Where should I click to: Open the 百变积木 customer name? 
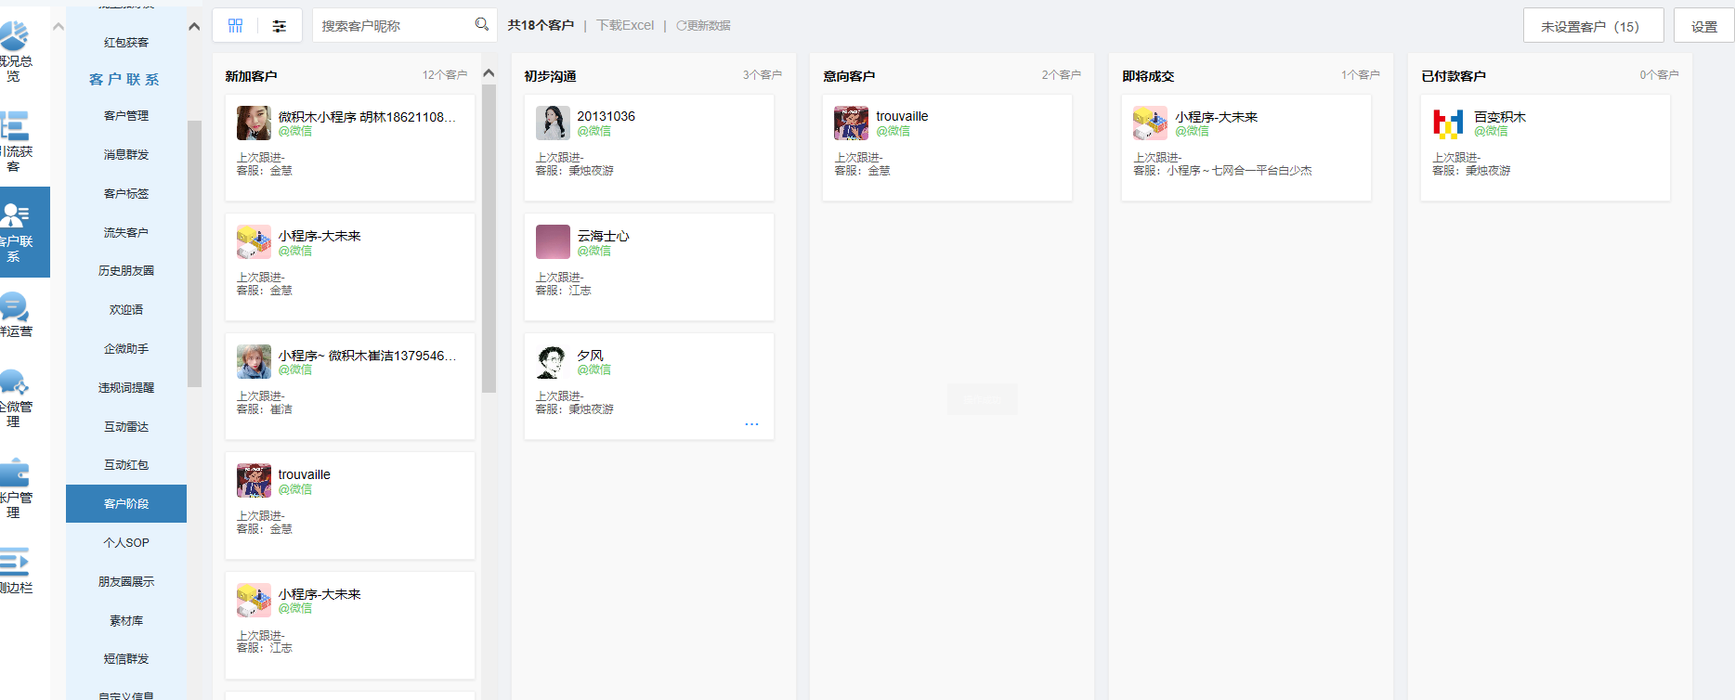(x=1500, y=117)
